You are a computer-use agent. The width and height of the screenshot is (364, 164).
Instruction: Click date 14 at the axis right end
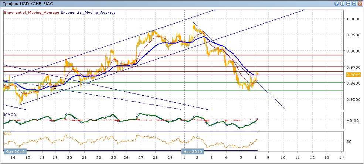tap(341, 158)
